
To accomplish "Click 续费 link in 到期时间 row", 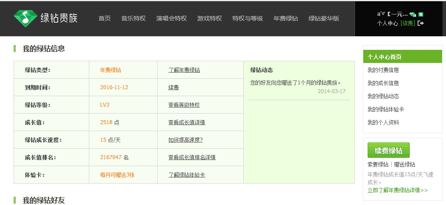I will [x=173, y=87].
